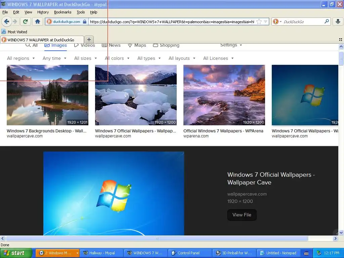Open the search engine selector dropdown

click(277, 21)
